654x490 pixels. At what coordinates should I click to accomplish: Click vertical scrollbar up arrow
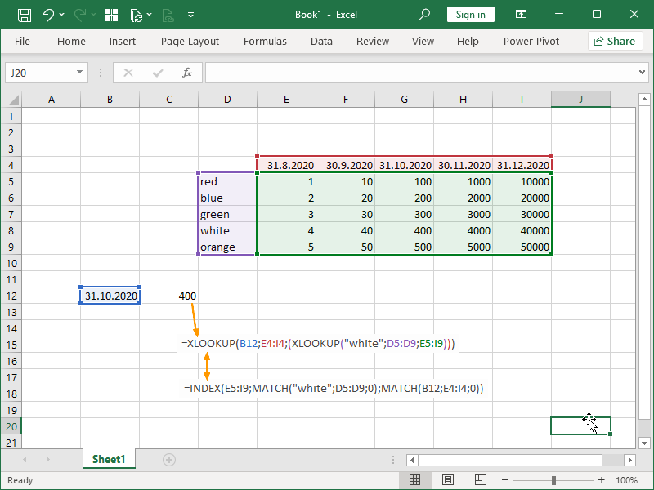coord(644,99)
